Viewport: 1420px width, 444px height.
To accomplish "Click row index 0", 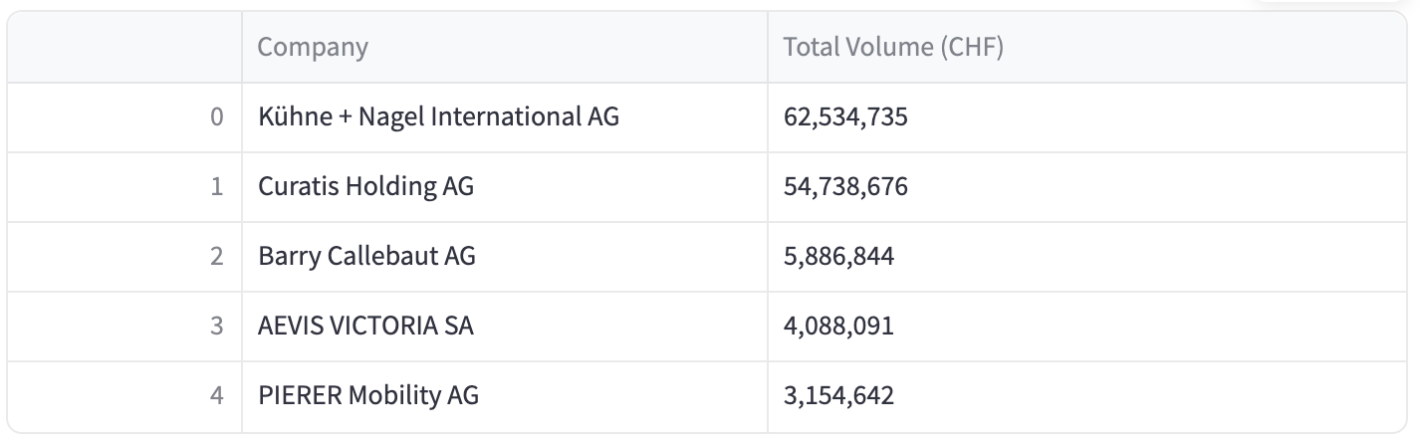I will coord(124,117).
